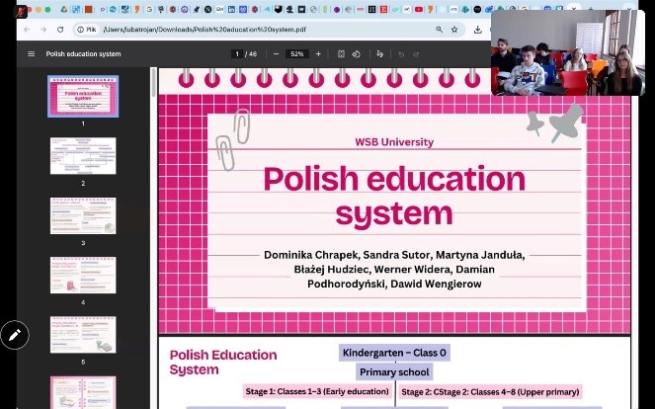Open the browser downloads icon
Viewport: 655px width, 409px height.
coord(477,30)
